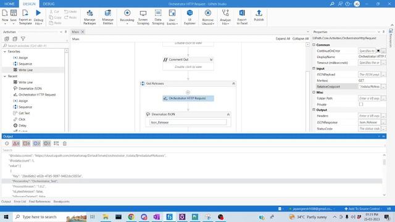Click Analyze File icon
Screen dimensions: 395x222
click(225, 13)
